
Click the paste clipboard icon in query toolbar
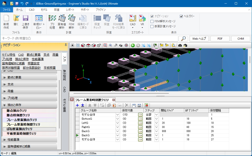[114, 105]
